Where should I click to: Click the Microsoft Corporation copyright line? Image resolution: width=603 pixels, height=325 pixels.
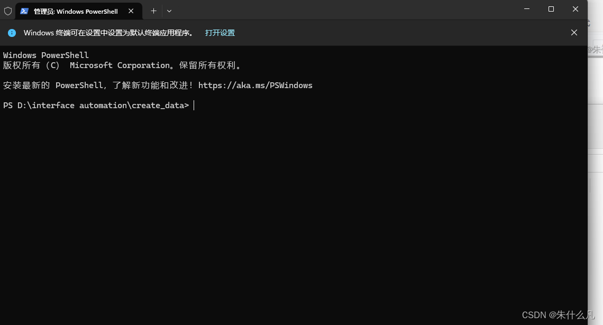point(122,65)
